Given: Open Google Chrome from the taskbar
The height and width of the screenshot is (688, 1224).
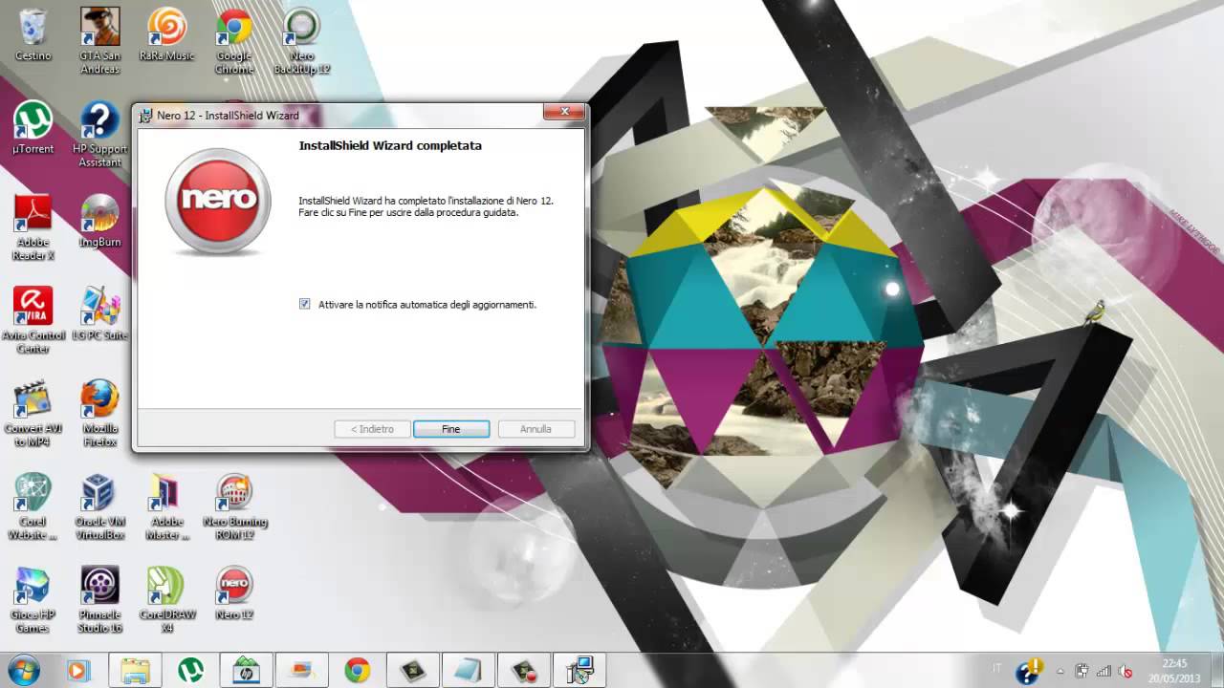Looking at the screenshot, I should click(358, 671).
